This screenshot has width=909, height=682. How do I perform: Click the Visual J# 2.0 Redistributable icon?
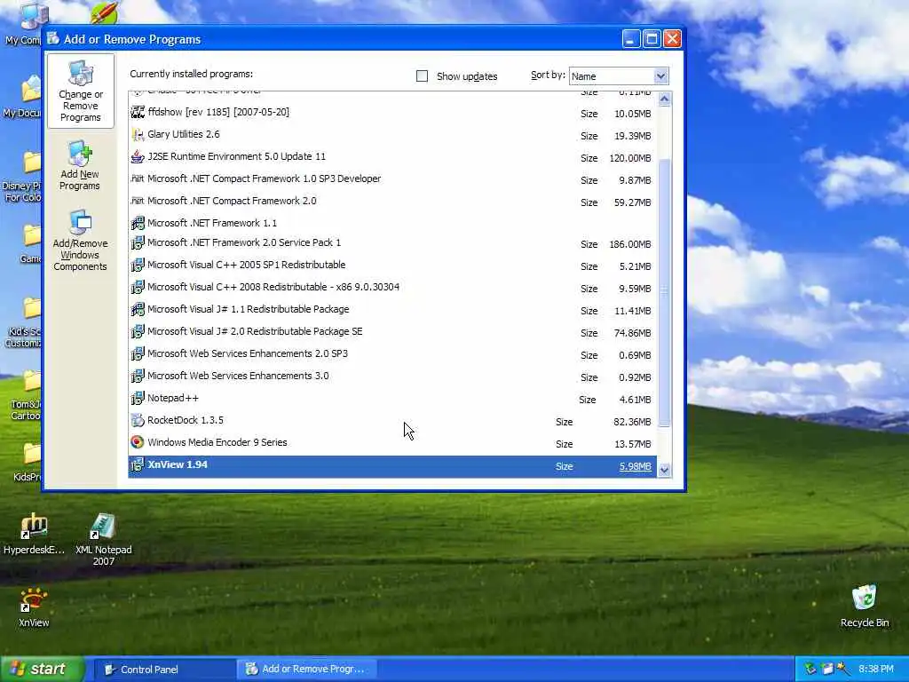coord(138,332)
